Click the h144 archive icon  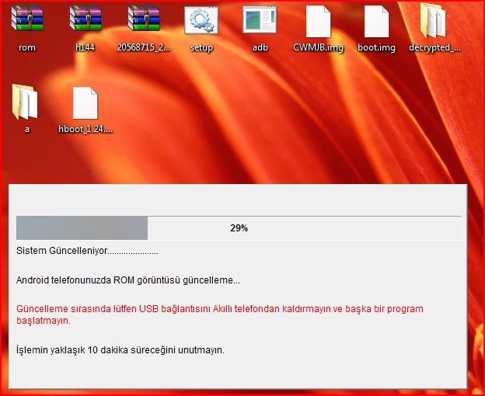pyautogui.click(x=85, y=21)
